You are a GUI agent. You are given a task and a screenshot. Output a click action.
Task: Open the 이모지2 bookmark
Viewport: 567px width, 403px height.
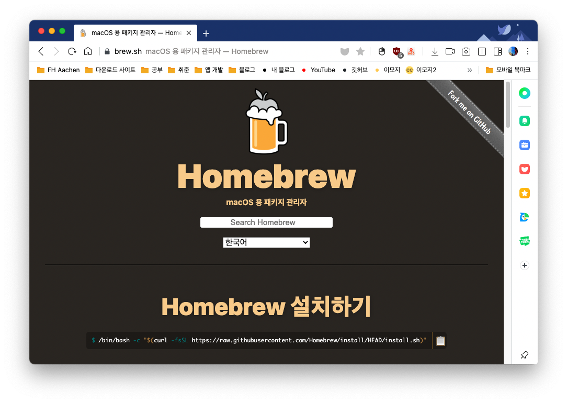[x=421, y=70]
